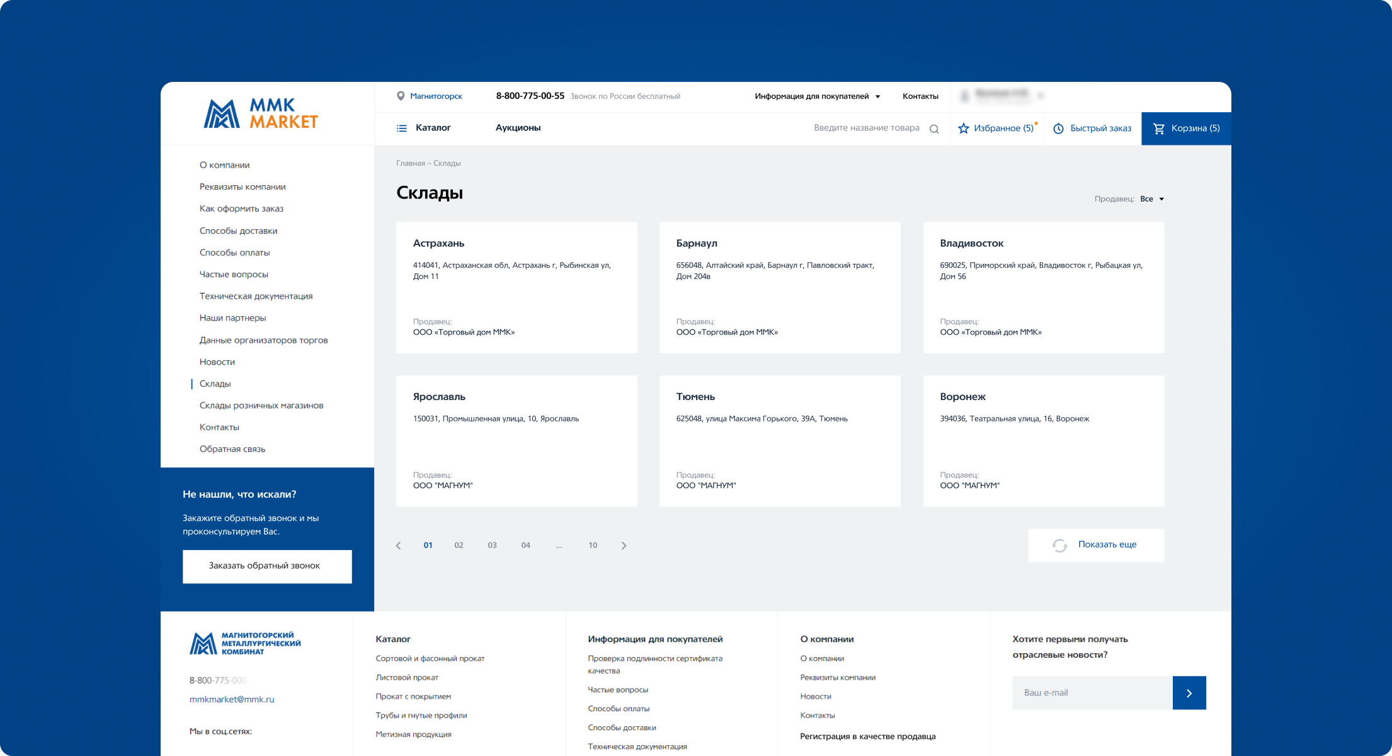Click the Показать еще button
This screenshot has height=756, width=1392.
point(1096,545)
